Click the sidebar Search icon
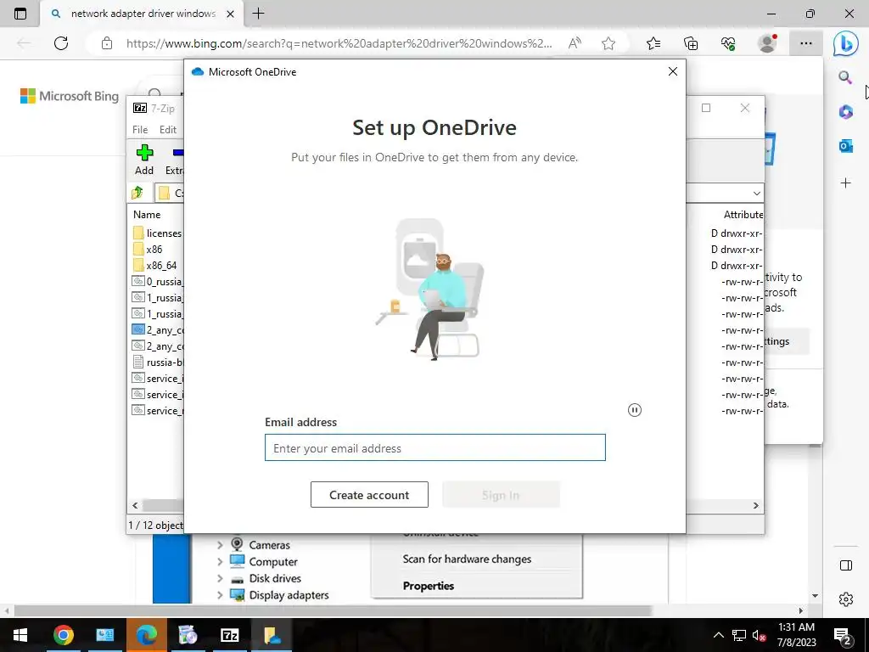 [x=846, y=77]
